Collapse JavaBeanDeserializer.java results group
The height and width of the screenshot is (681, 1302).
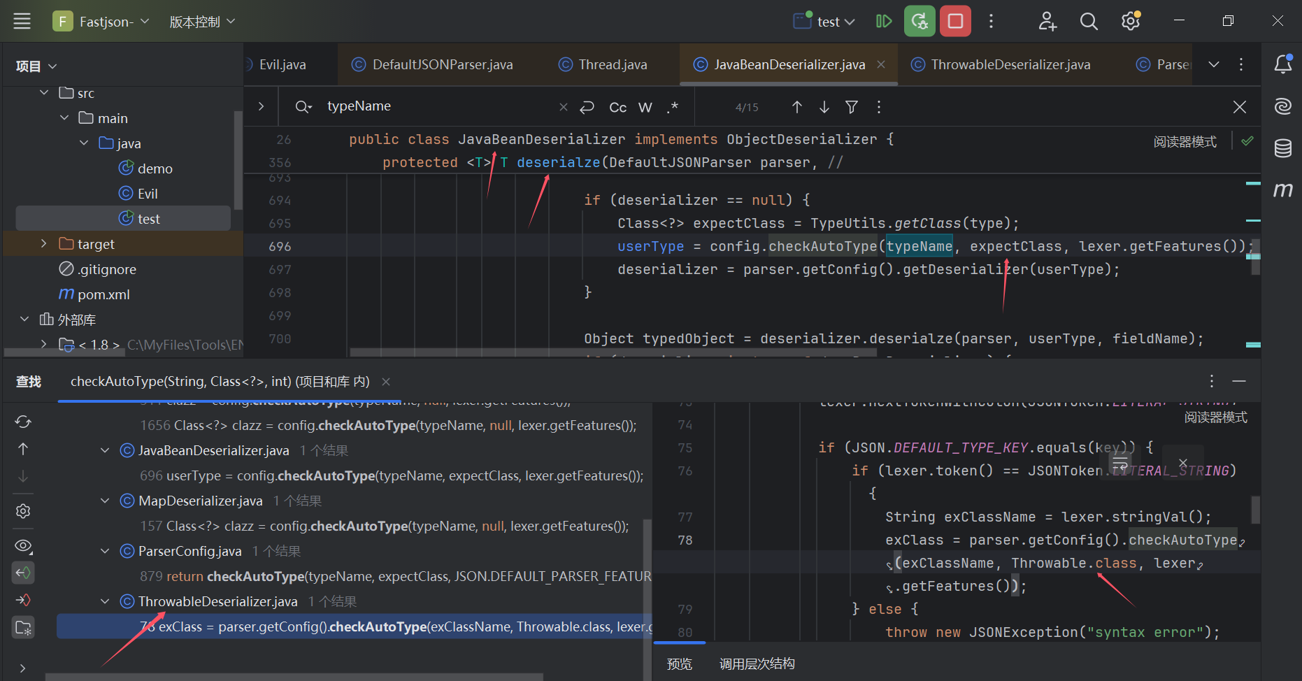click(105, 451)
